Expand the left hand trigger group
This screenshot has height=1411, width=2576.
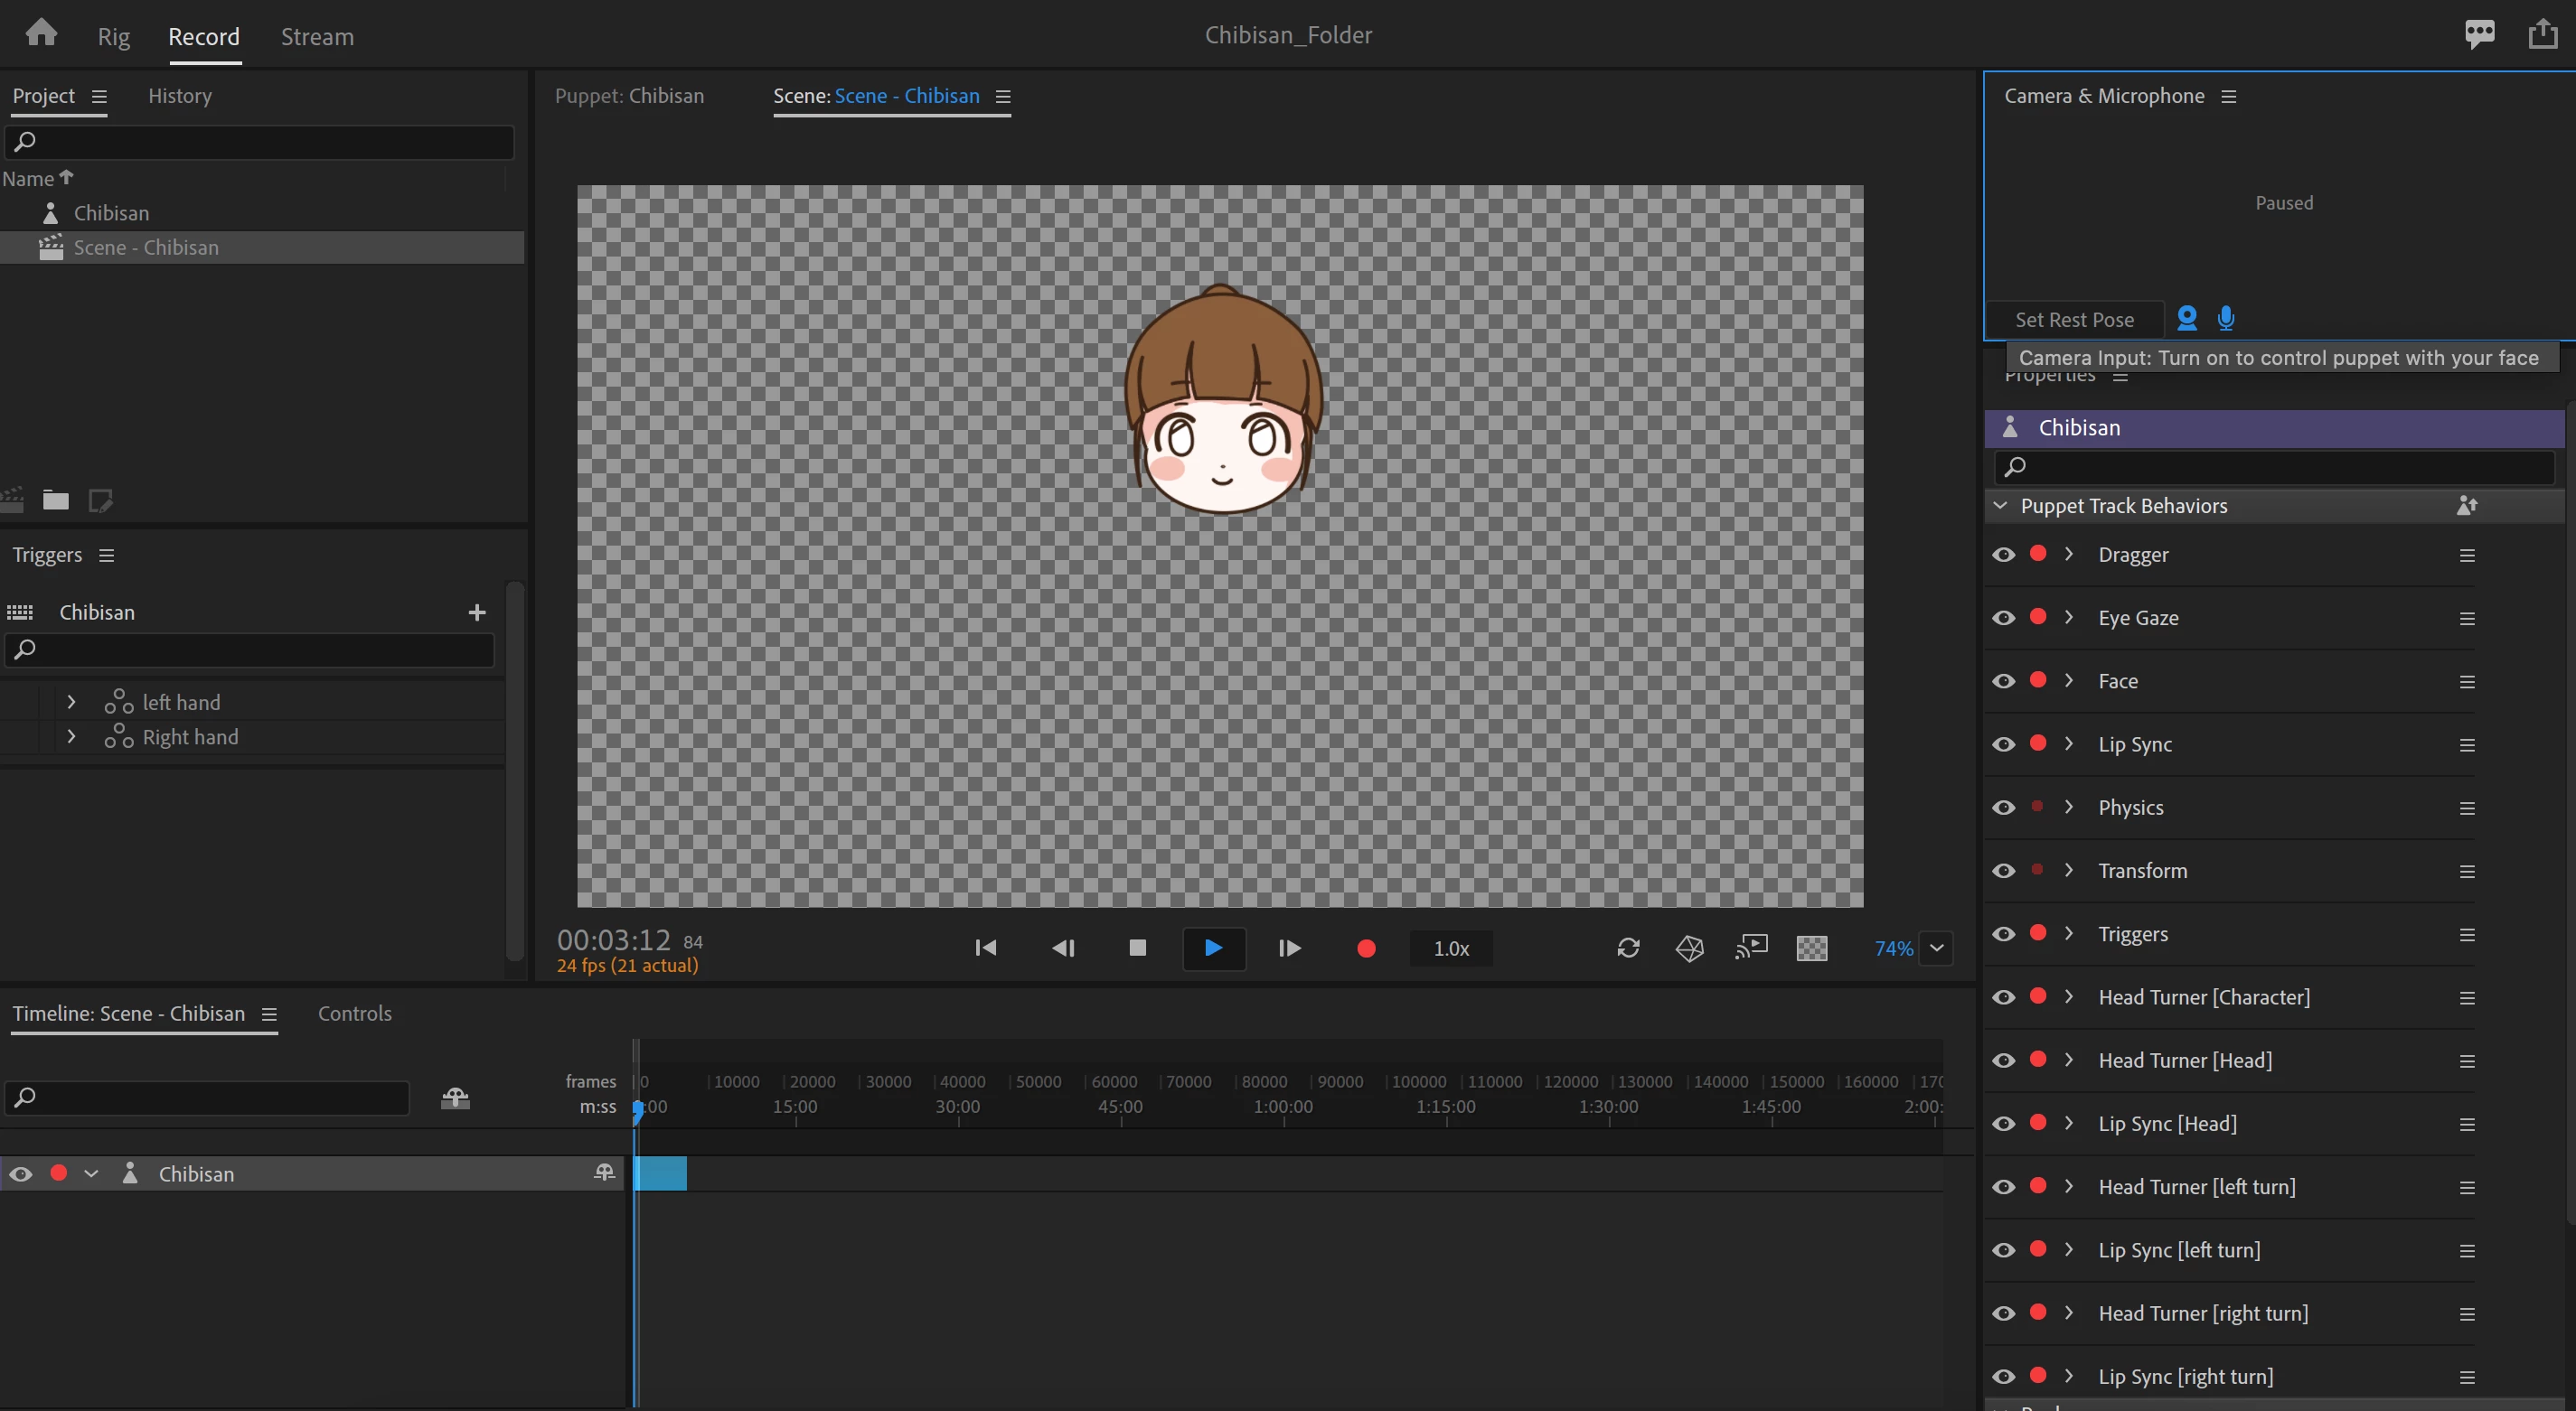point(71,703)
